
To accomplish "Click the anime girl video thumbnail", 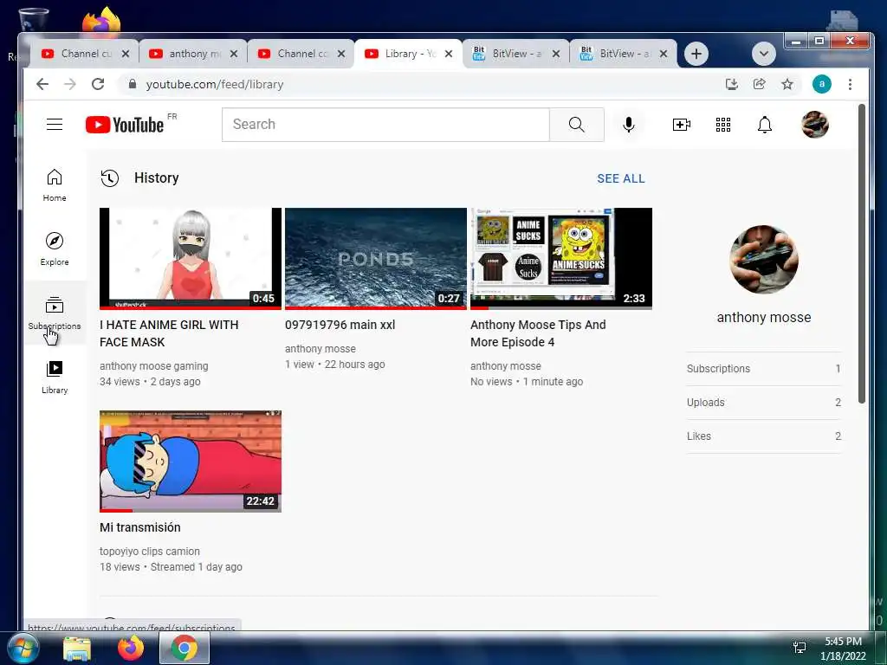I will click(x=190, y=258).
